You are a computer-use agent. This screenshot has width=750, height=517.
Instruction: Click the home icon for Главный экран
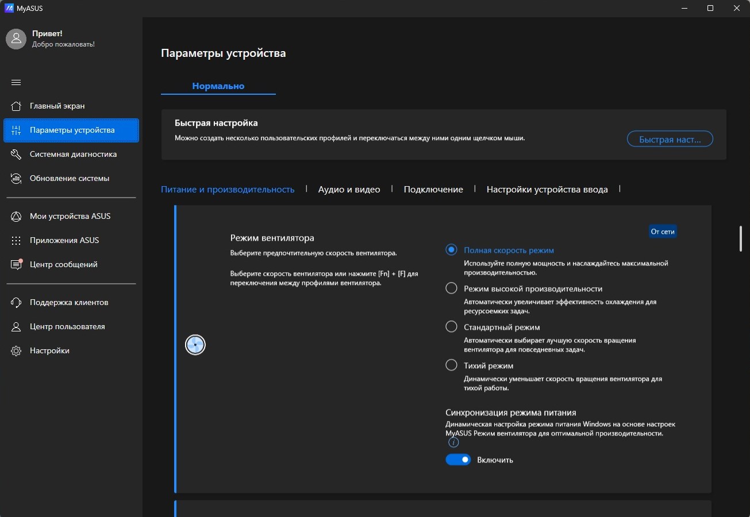pyautogui.click(x=16, y=106)
